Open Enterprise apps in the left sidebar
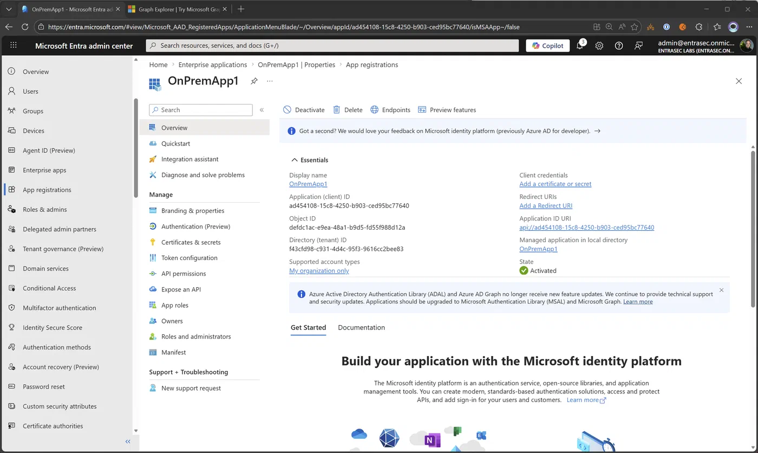This screenshot has width=758, height=453. coord(44,170)
